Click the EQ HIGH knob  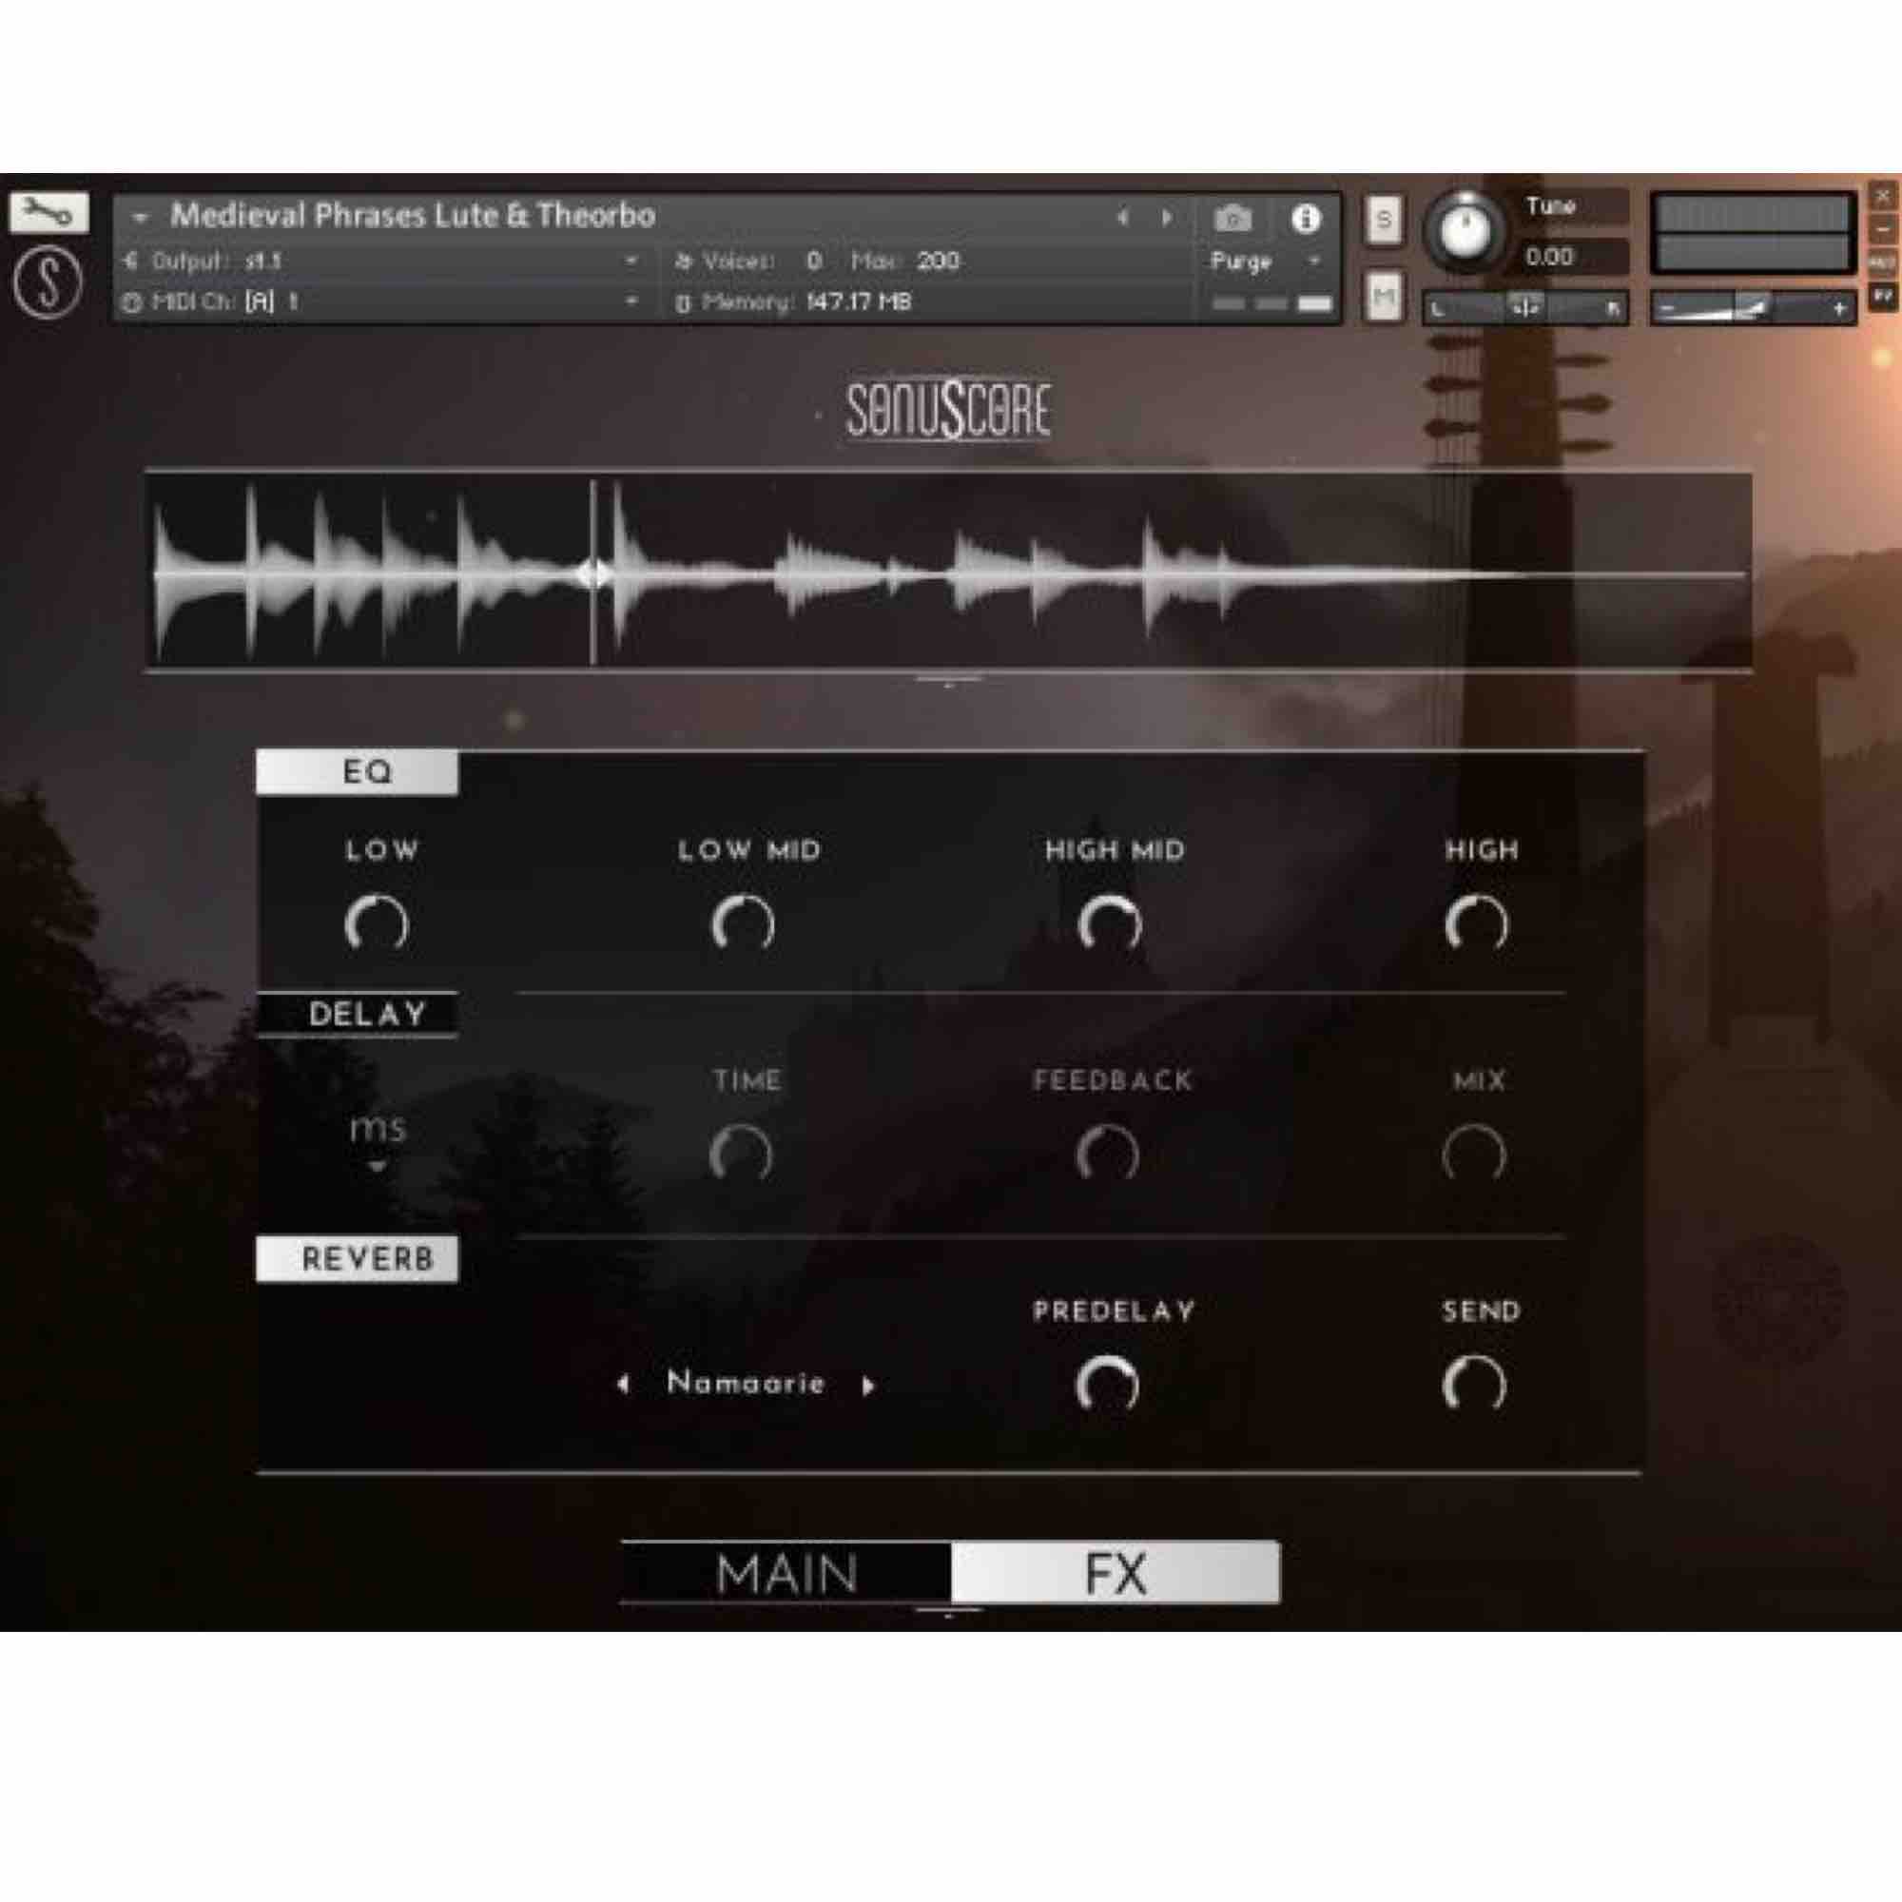coord(1477,924)
